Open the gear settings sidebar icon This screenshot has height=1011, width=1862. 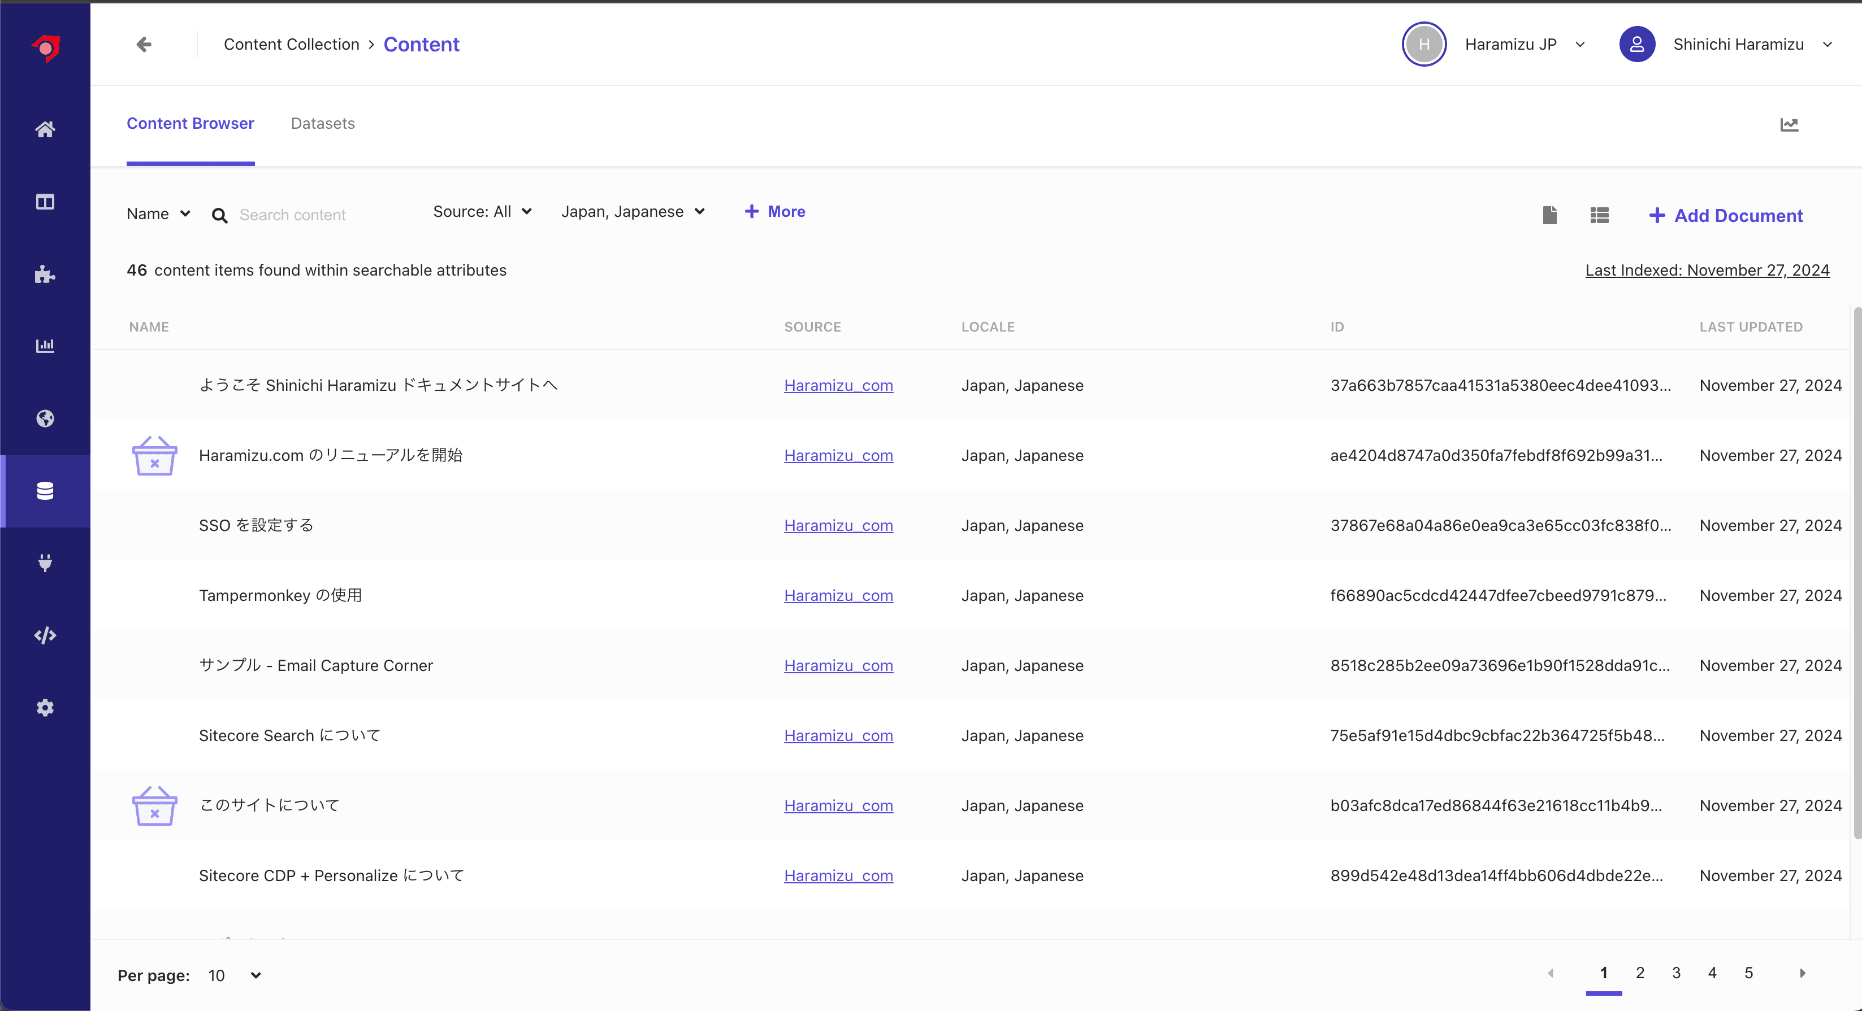(x=45, y=708)
